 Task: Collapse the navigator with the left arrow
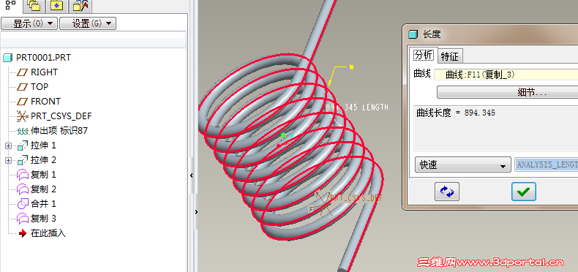tap(191, 175)
